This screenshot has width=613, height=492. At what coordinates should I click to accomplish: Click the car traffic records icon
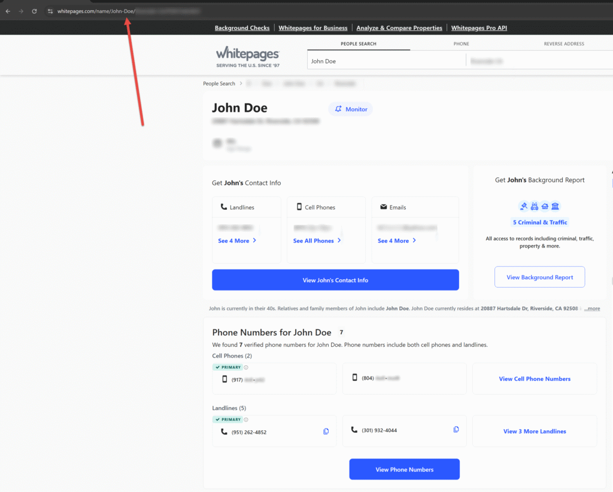coord(534,206)
